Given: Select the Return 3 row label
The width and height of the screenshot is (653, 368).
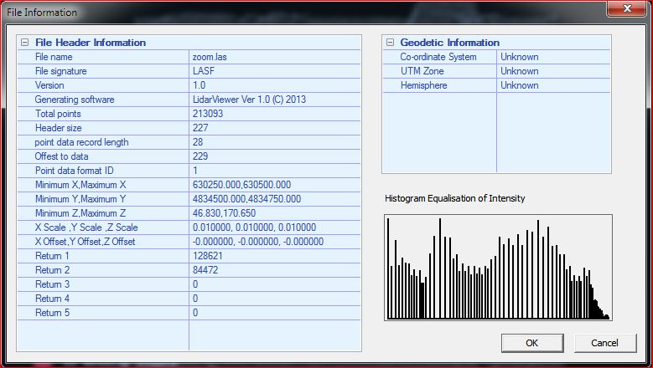Looking at the screenshot, I should (x=52, y=284).
